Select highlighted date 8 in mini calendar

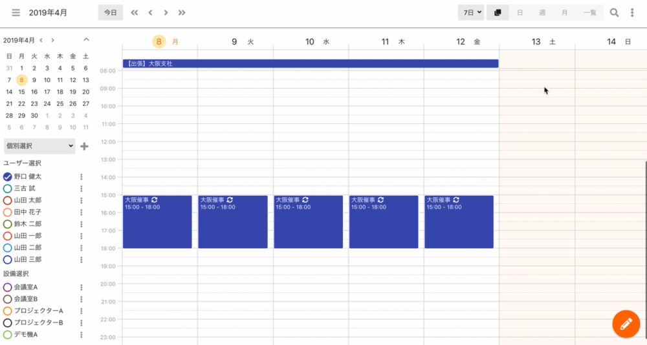21,80
